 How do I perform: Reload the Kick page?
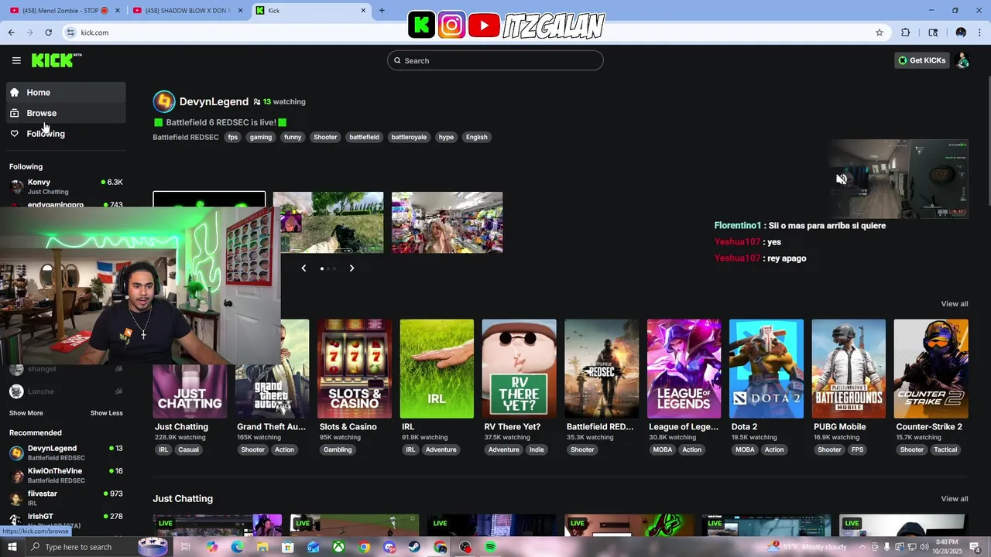click(x=48, y=32)
